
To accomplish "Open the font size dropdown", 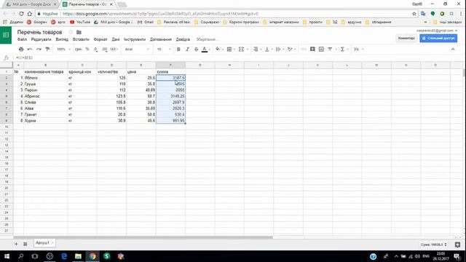I will [164, 49].
